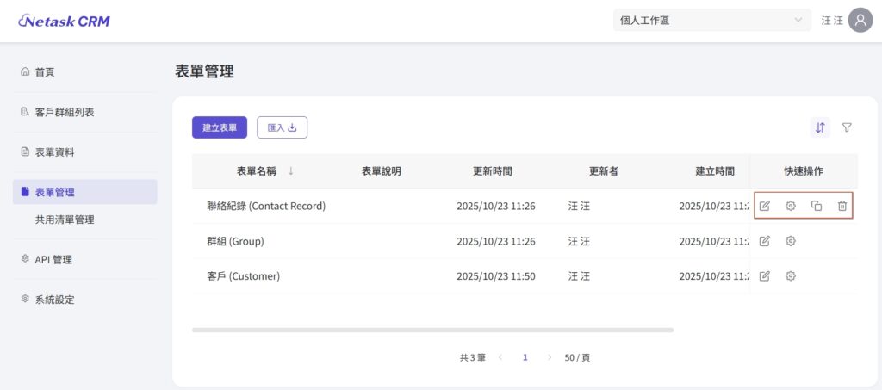The image size is (882, 390).
Task: Duplicate the Contact Record form
Action: point(817,206)
